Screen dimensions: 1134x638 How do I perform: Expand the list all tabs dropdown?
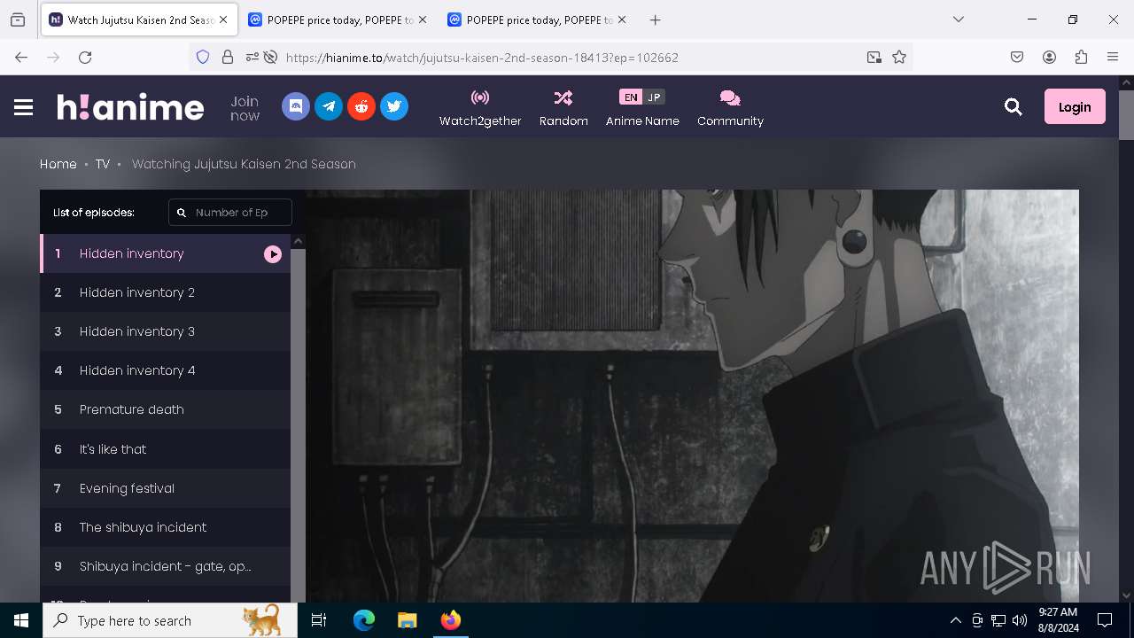tap(959, 19)
